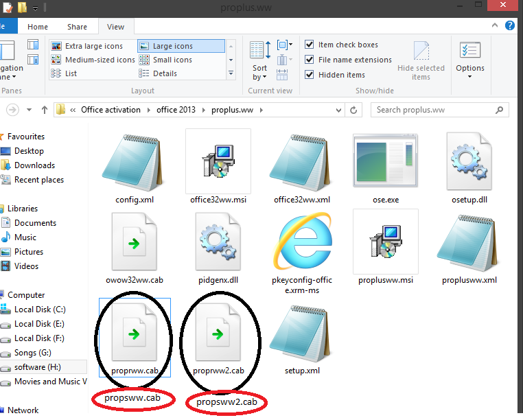
Task: Select the ose.exe application icon
Action: [385, 161]
